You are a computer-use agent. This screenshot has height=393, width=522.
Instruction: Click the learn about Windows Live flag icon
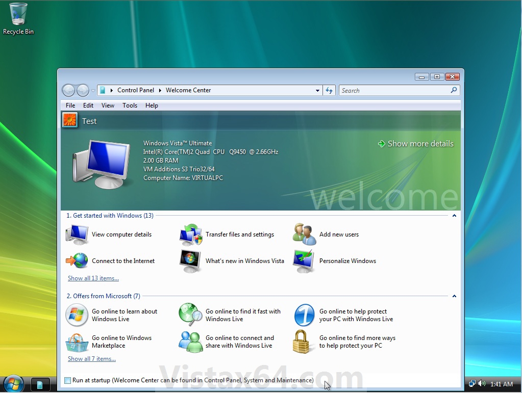pyautogui.click(x=77, y=315)
